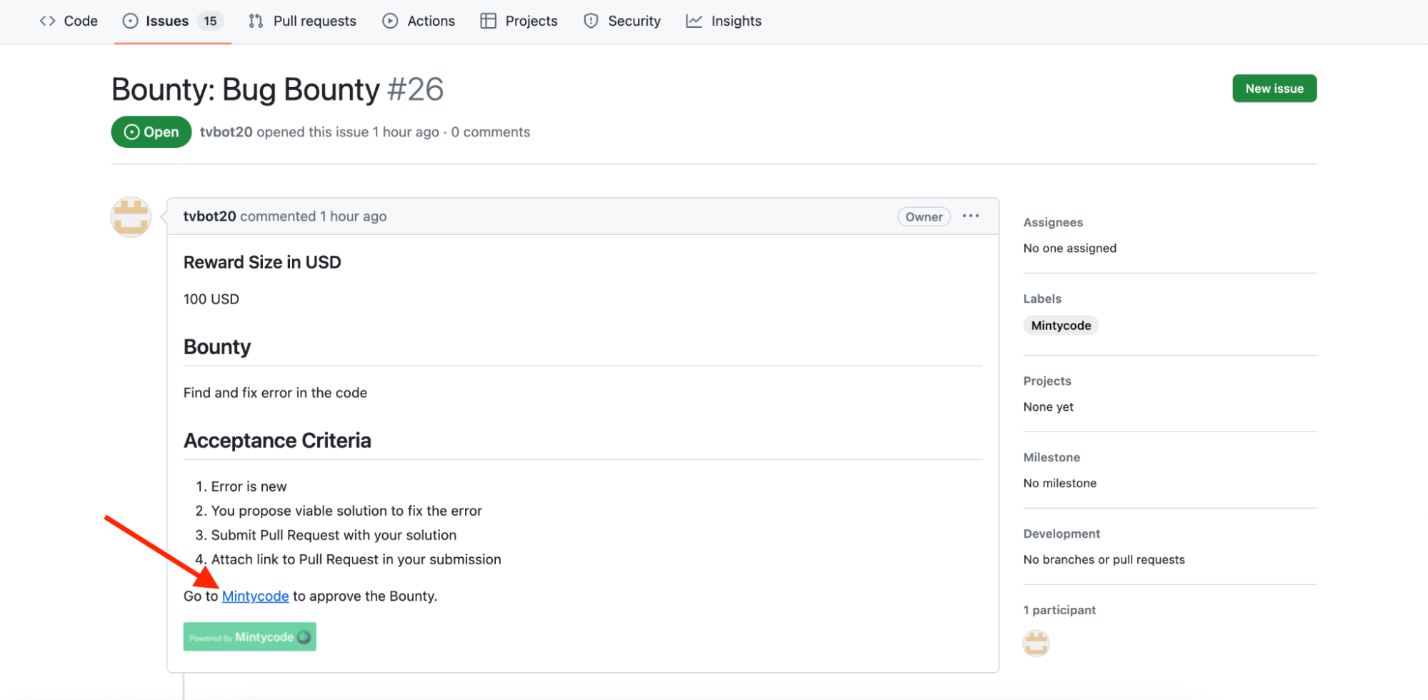Open the Projects tab
This screenshot has height=700, width=1428.
[519, 21]
